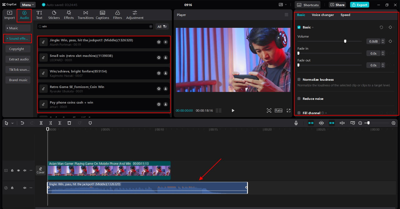Add the Jingle: Win, pass sound to timeline
Viewport: 400px width, 209px height.
coord(166,42)
